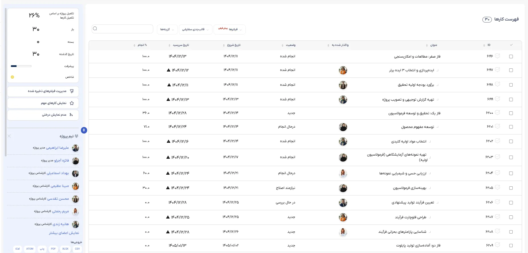Open the comment icon for task ۶۲۰۷
Viewport: 528px width, 253px height.
point(498,217)
